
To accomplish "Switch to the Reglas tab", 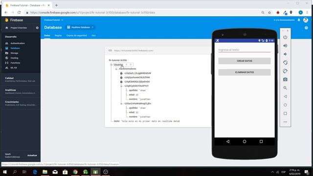I will tap(58, 36).
